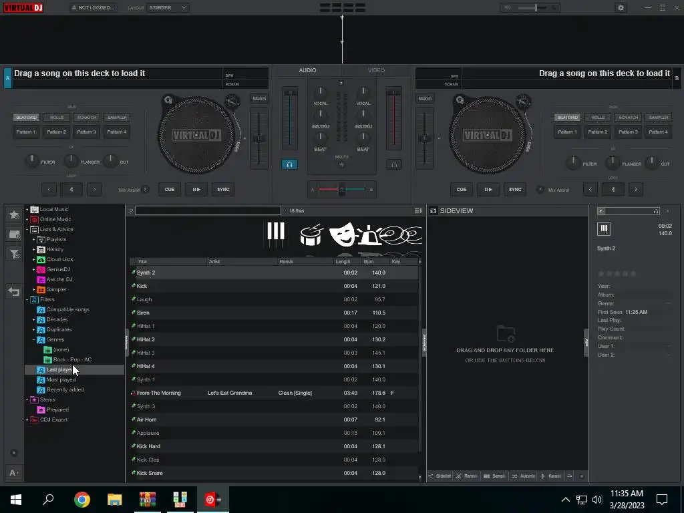Open browser options icon next to file count
Screen dimensions: 684x513
pos(418,210)
